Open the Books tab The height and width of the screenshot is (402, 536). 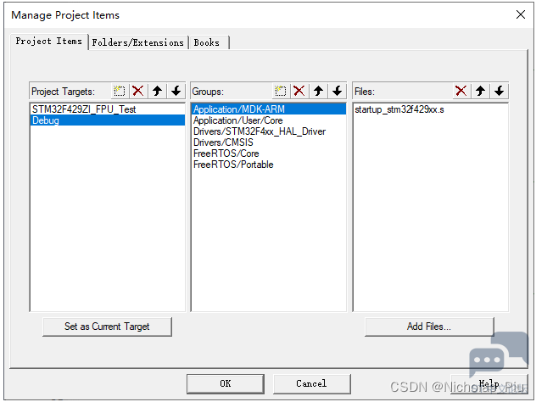coord(207,42)
